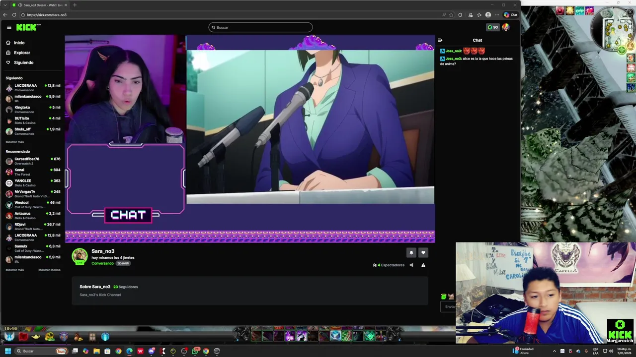Click the 4 Espectadores viewer count
The width and height of the screenshot is (636, 357).
(389, 265)
